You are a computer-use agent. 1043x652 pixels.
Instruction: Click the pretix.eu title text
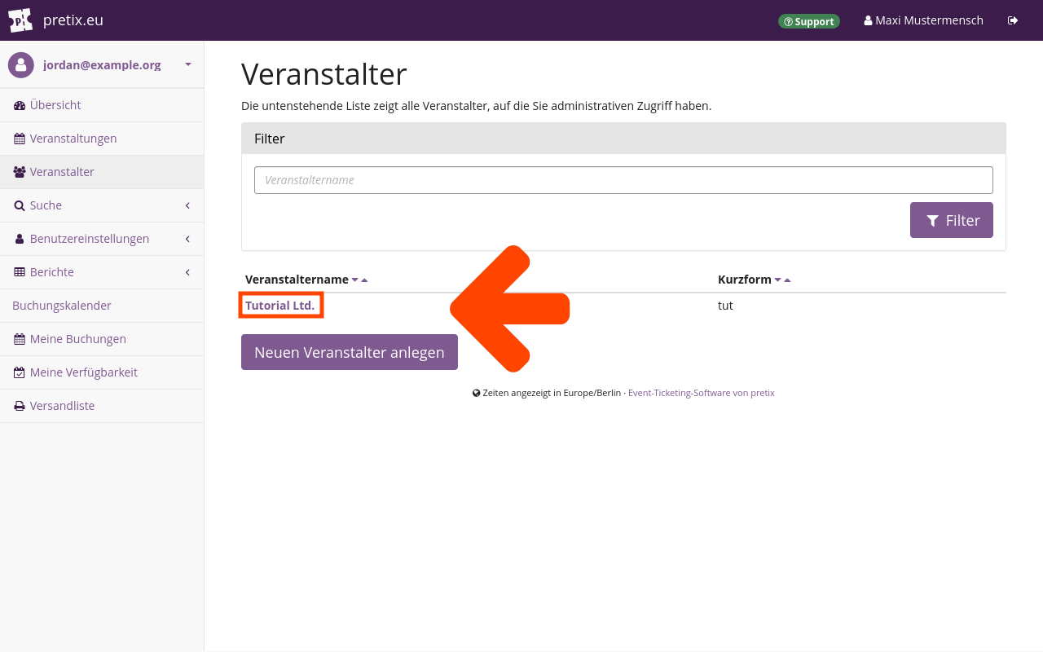tap(73, 20)
